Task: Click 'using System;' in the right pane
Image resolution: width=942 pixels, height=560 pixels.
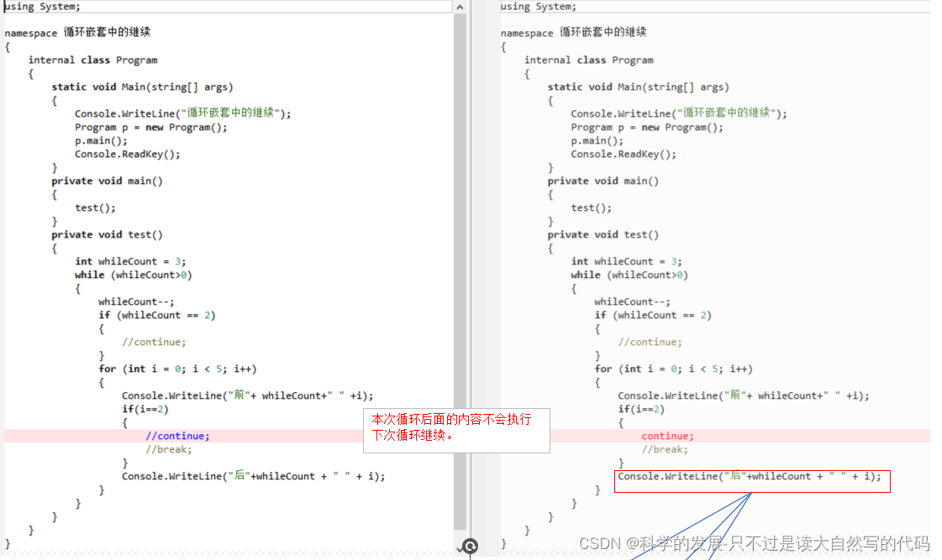Action: click(539, 7)
